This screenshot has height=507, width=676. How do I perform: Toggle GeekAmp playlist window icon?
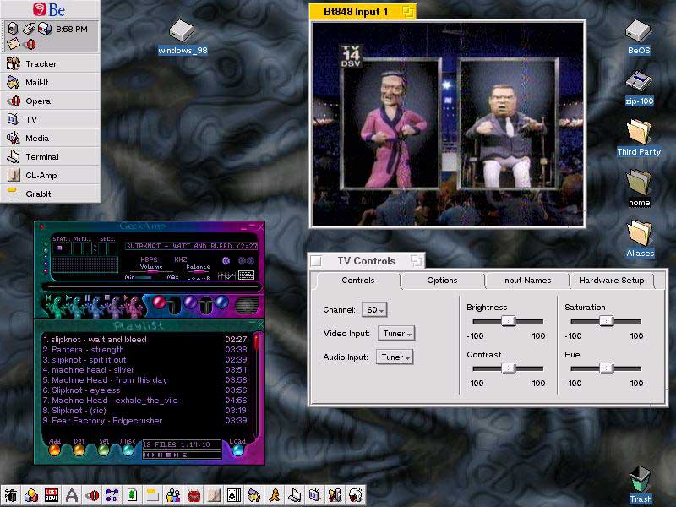246,275
